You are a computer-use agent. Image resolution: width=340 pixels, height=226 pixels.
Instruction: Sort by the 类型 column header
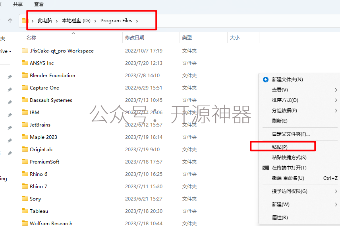[187, 37]
